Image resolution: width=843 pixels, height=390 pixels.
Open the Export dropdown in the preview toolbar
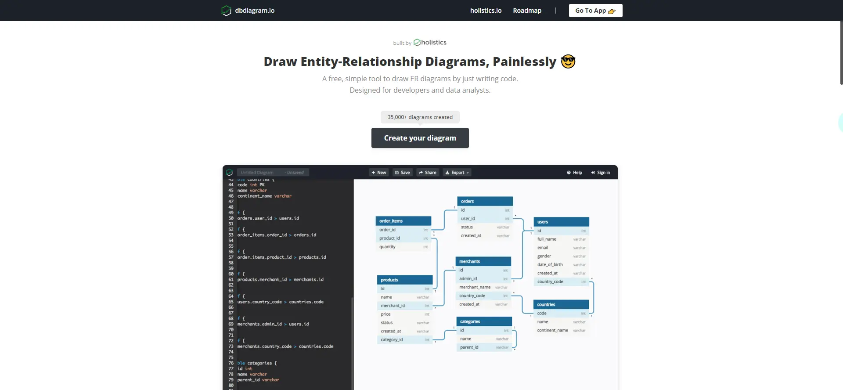click(457, 173)
